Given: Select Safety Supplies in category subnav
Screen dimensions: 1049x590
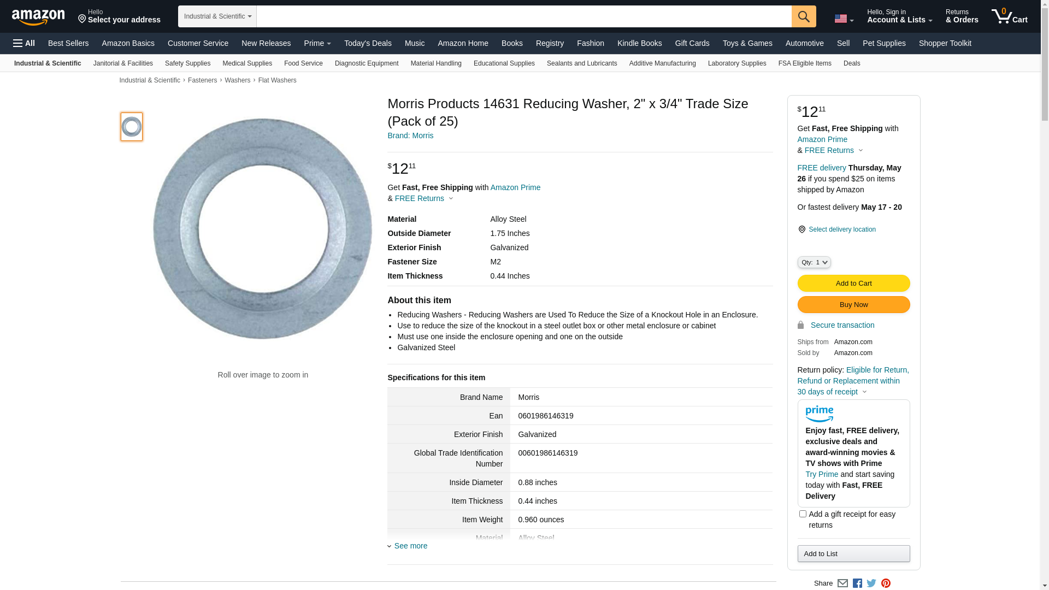Looking at the screenshot, I should point(187,63).
